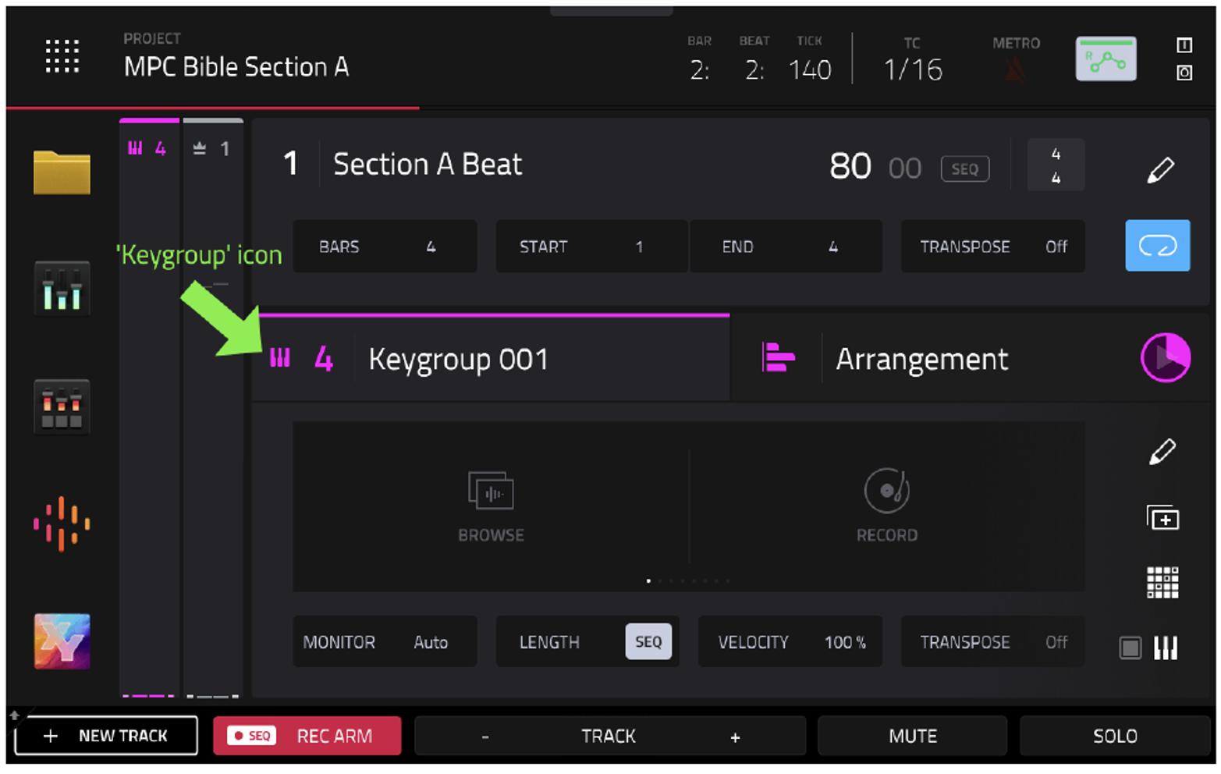Click the pencil icon beside the BROWSE/RECORD area
The width and height of the screenshot is (1221, 774).
[x=1162, y=451]
